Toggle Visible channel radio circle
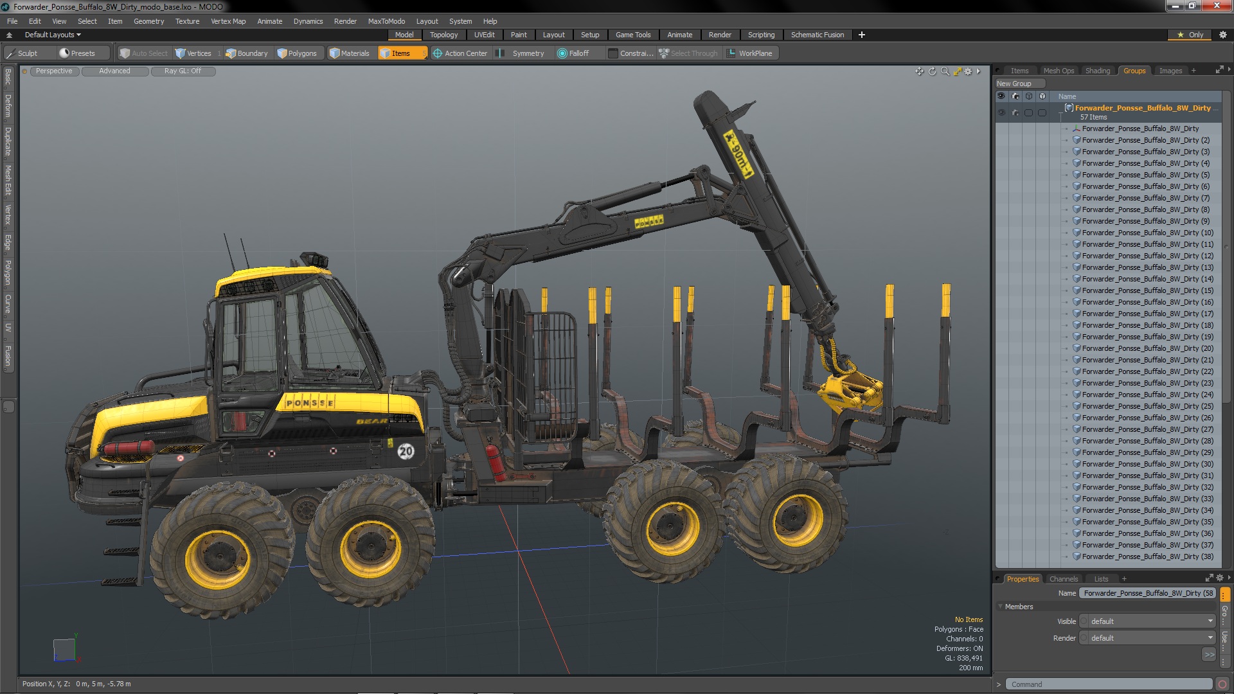 click(x=1084, y=621)
